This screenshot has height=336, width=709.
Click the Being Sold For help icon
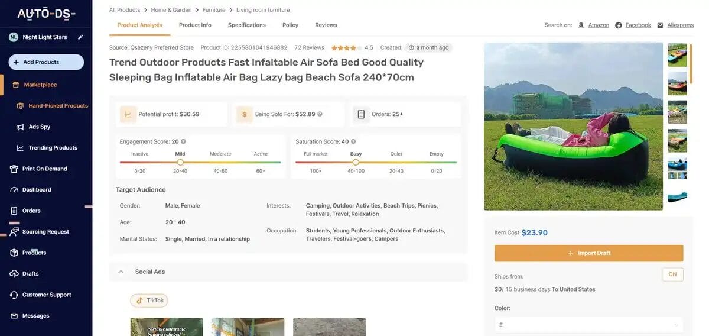coord(320,114)
